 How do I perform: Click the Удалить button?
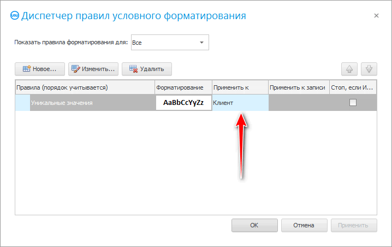click(x=147, y=69)
